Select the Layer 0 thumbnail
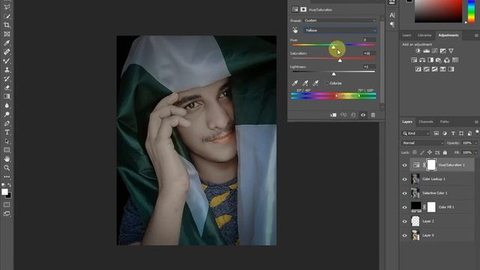480x270 pixels. (x=415, y=235)
